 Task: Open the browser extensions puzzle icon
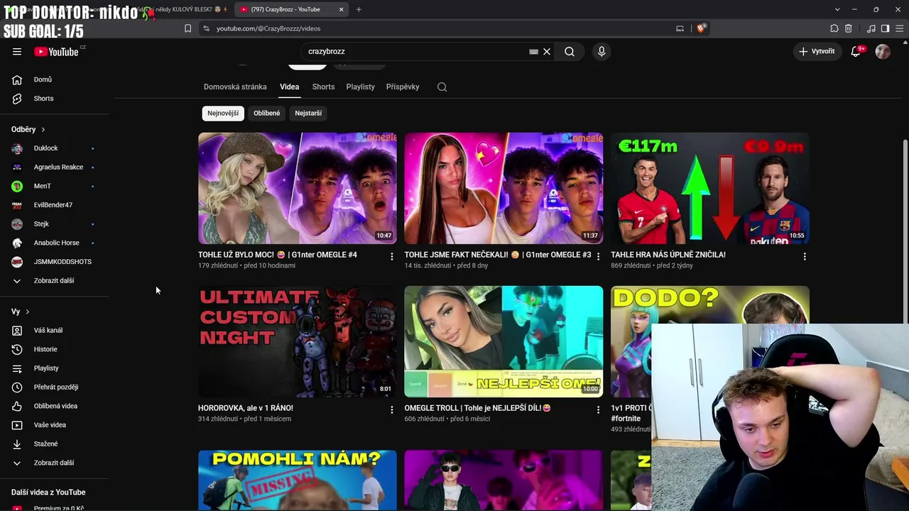coord(834,28)
